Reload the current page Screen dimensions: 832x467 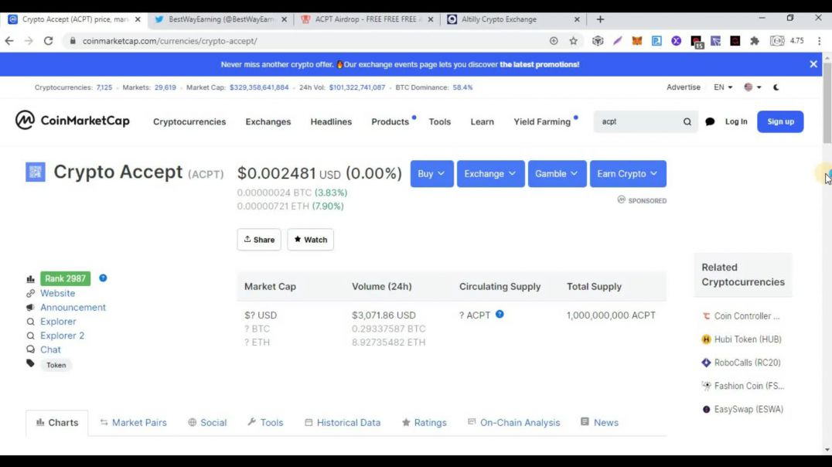point(48,41)
